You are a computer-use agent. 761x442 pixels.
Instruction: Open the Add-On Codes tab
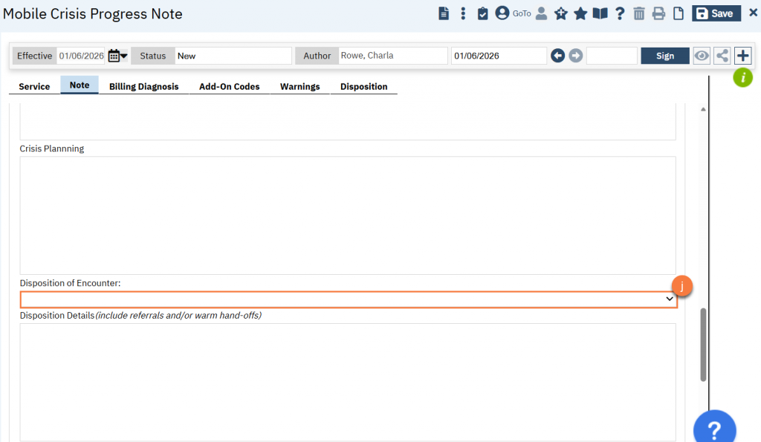click(x=229, y=86)
